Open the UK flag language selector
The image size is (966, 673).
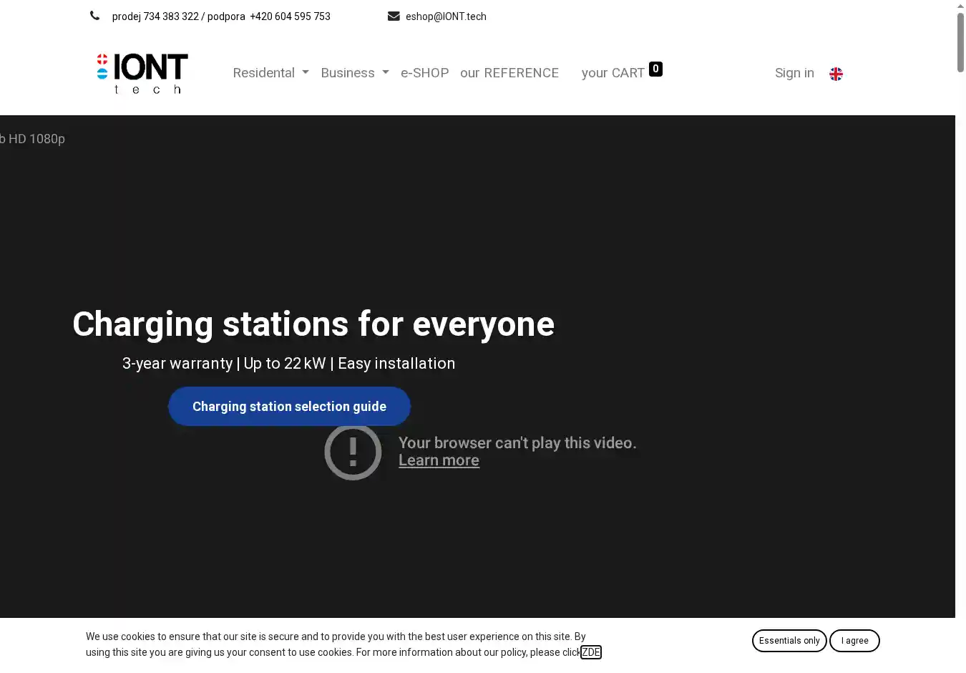point(836,74)
